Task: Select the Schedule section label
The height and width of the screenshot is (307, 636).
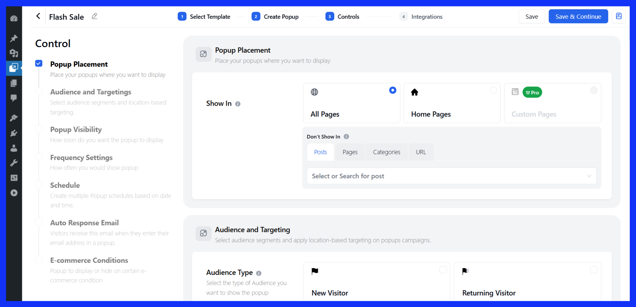Action: tap(65, 185)
